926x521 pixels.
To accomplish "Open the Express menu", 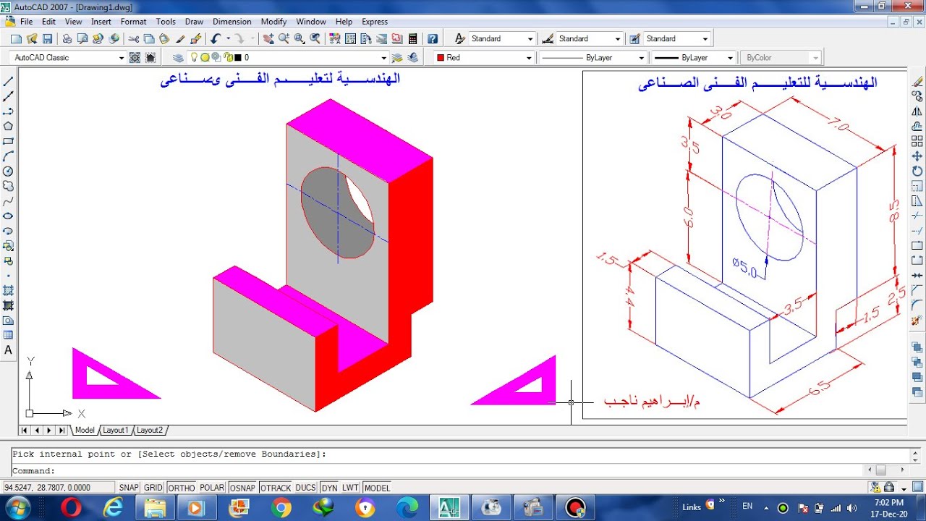I will [375, 22].
